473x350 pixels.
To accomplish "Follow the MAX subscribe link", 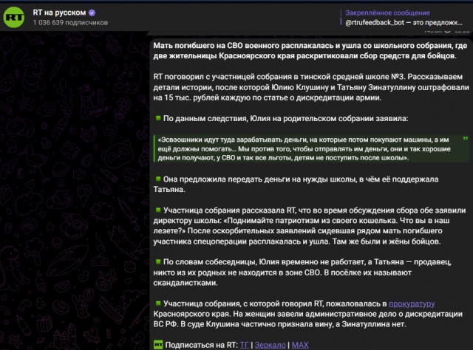I will click(300, 345).
